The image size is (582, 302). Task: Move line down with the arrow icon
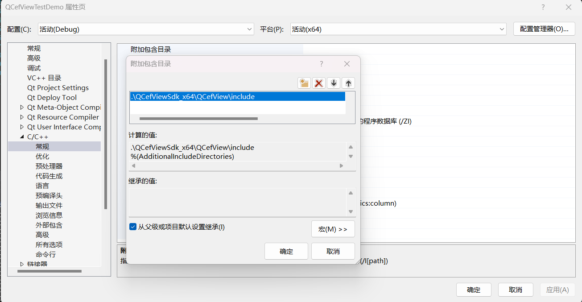(x=334, y=83)
